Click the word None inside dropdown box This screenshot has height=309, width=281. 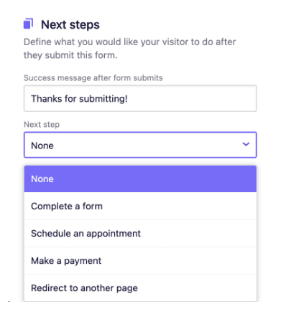click(42, 146)
